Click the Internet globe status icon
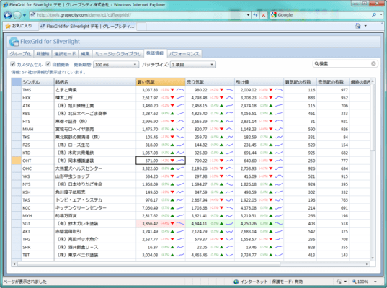Image resolution: width=387 pixels, height=288 pixels. (236, 282)
